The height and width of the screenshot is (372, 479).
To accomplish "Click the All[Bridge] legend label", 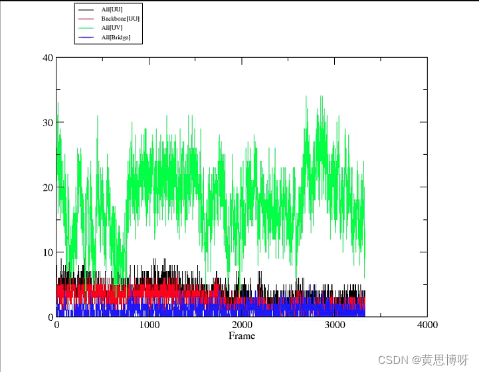I will point(116,37).
